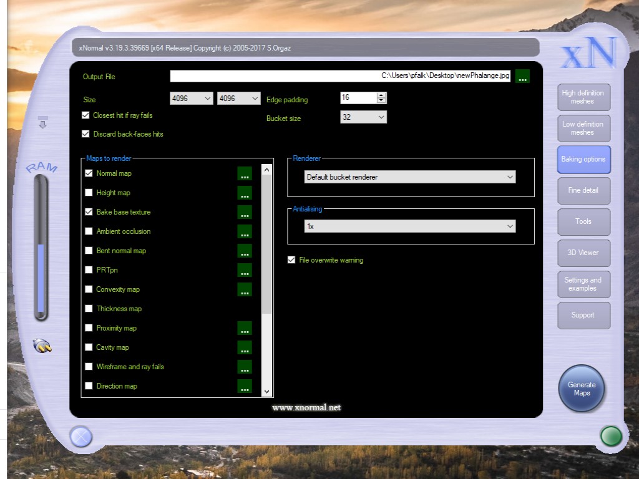
Task: Open the Bucket size dropdown
Action: [363, 117]
